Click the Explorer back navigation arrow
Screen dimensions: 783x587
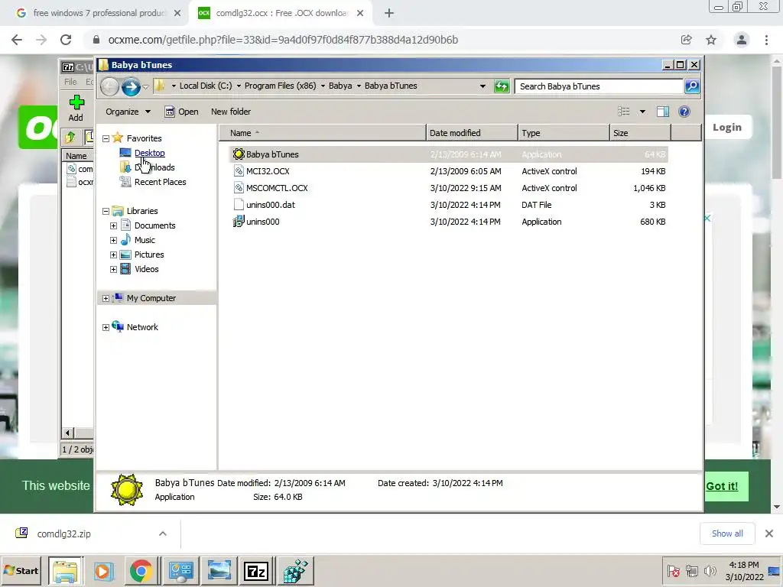[x=109, y=87]
